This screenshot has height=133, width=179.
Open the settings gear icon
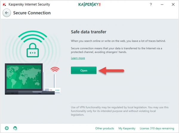pyautogui.click(x=7, y=128)
